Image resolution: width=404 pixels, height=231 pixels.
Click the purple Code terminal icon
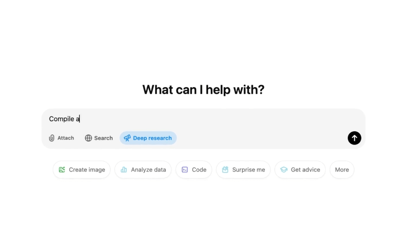click(185, 169)
